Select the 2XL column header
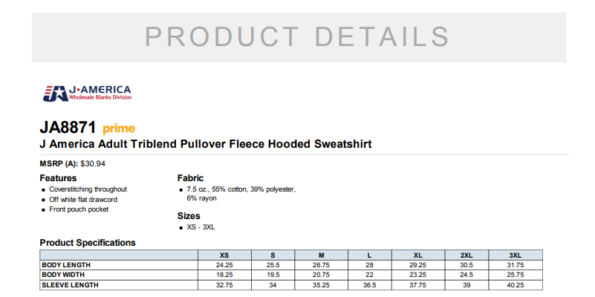 coord(466,255)
